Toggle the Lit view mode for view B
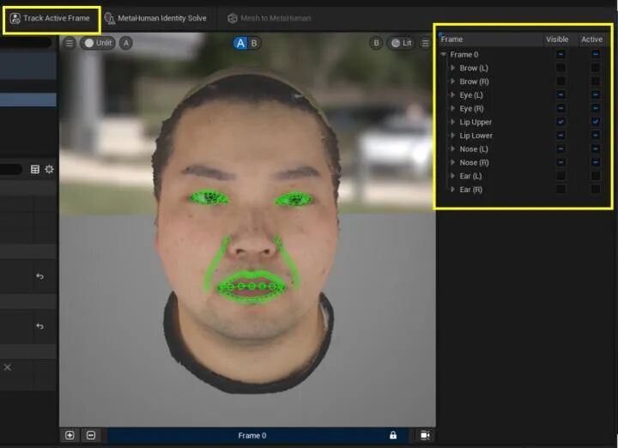The image size is (618, 448). 401,43
